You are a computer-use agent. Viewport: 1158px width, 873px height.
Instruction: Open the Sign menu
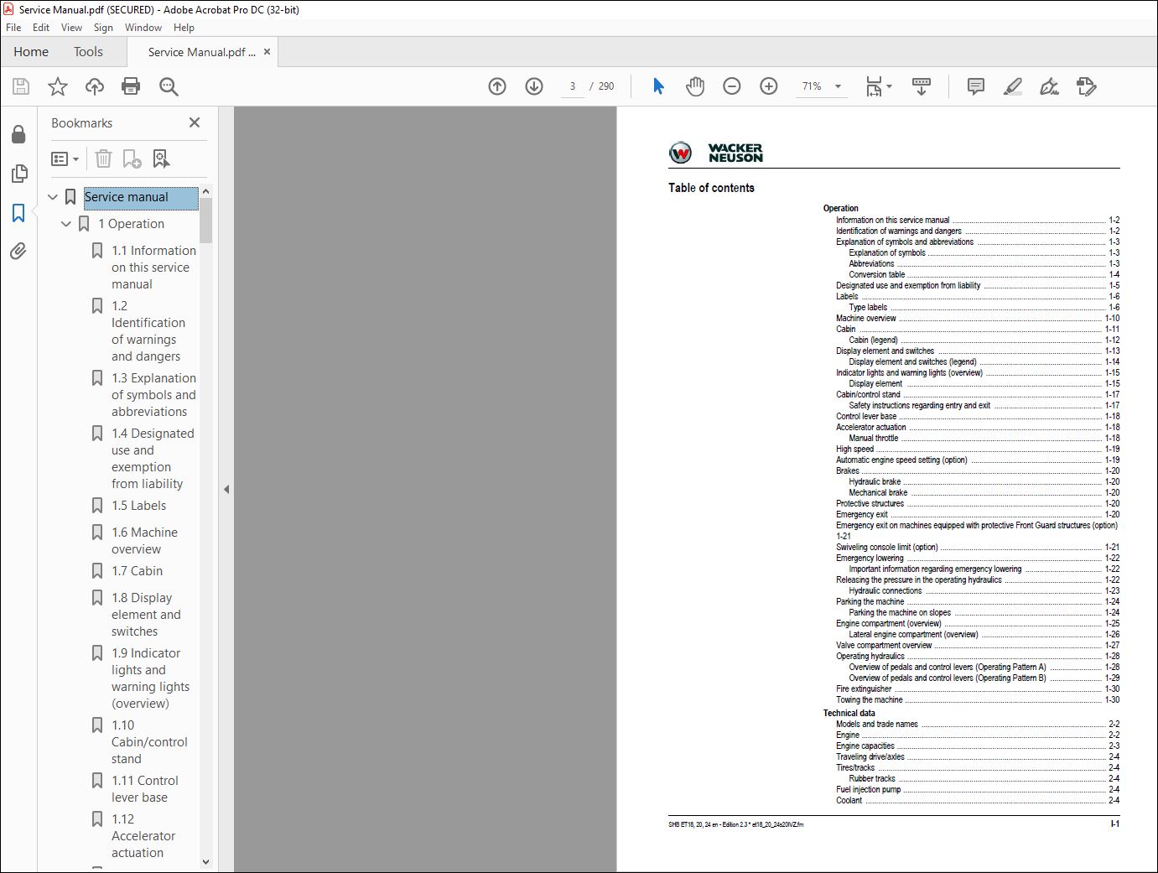(x=103, y=28)
